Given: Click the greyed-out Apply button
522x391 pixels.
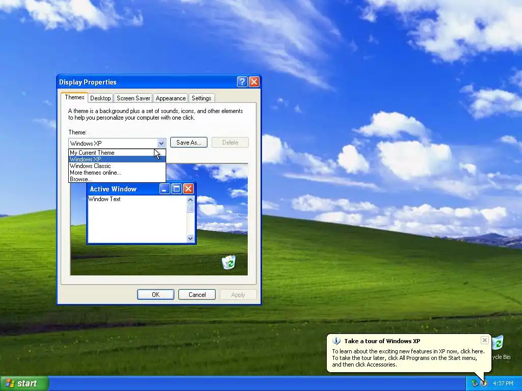Looking at the screenshot, I should coord(238,295).
